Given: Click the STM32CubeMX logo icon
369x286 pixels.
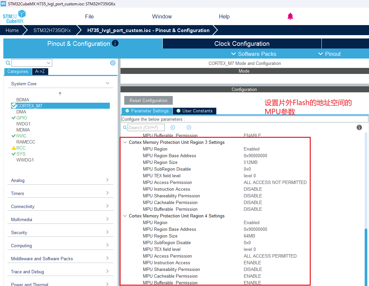Looking at the screenshot, I should tap(14, 16).
